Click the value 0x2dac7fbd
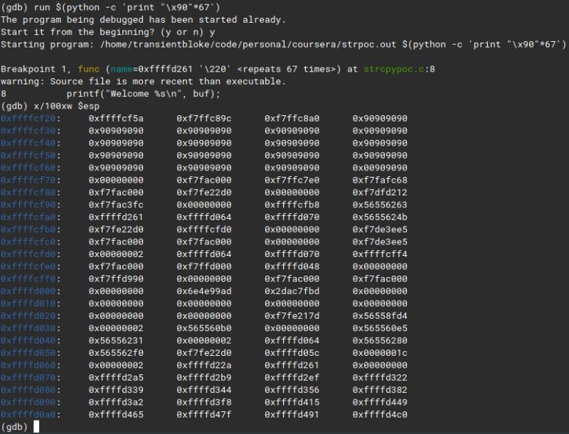The height and width of the screenshot is (434, 569). point(292,291)
